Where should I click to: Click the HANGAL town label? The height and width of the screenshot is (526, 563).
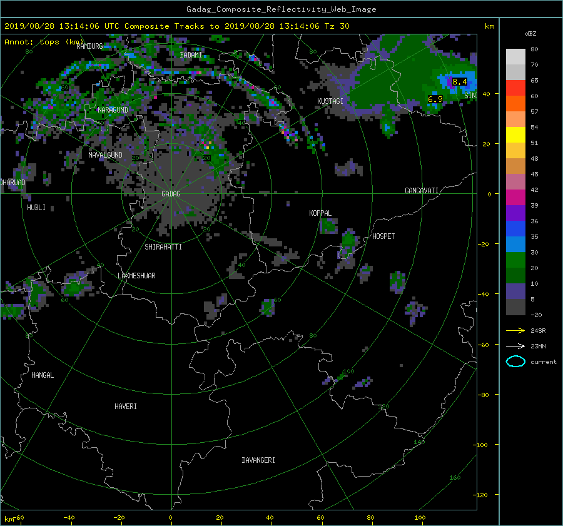pyautogui.click(x=43, y=375)
